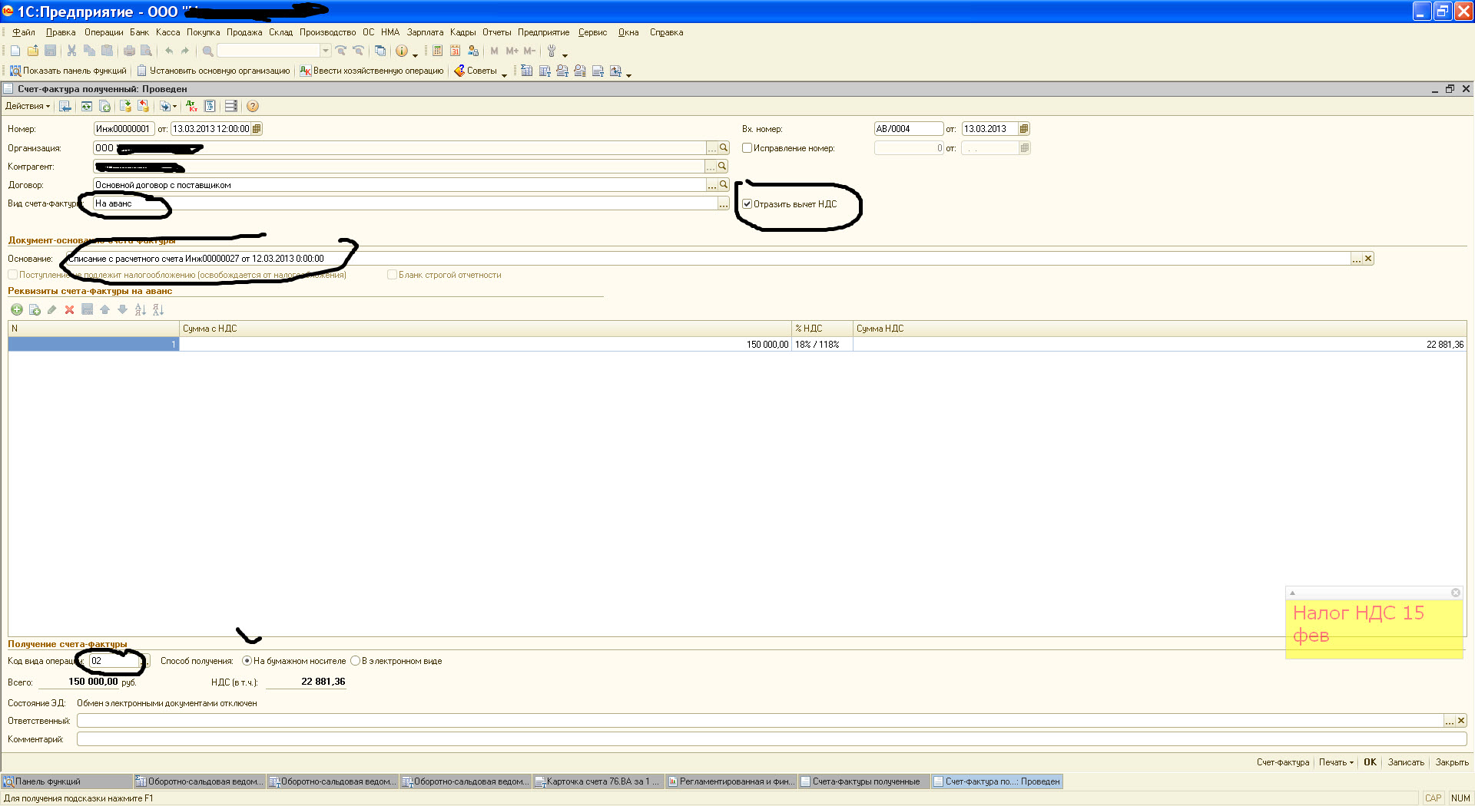Open the Покупка menu
Image resolution: width=1475 pixels, height=806 pixels.
203,32
